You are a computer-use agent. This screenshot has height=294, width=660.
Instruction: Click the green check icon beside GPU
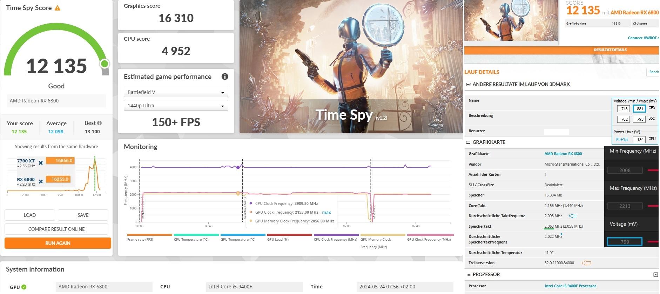[24, 287]
